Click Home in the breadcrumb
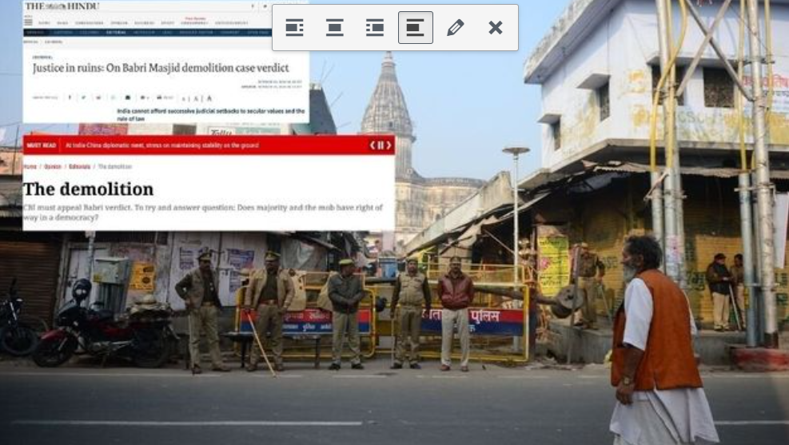 (30, 166)
